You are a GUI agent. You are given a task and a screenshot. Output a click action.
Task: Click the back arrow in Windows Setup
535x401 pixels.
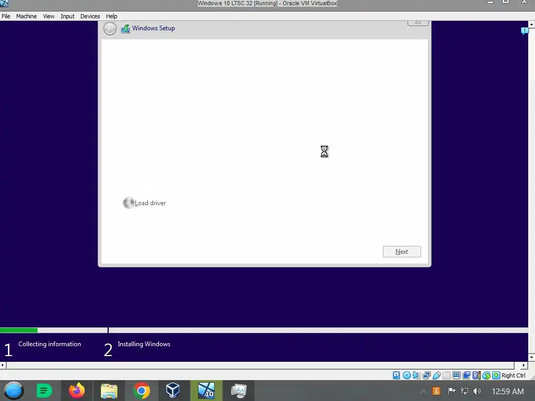pos(110,29)
